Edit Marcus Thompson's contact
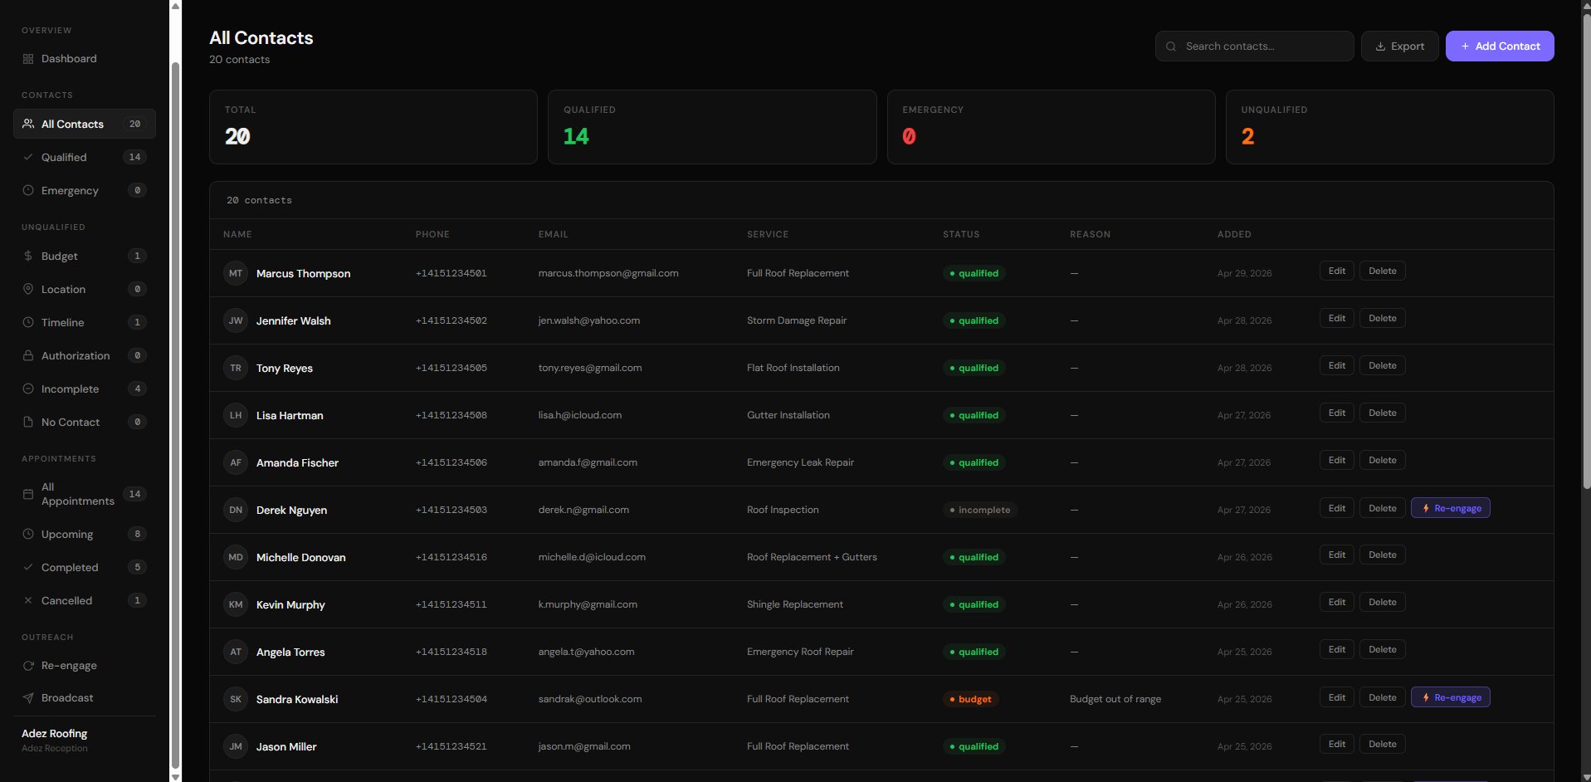 1336,271
